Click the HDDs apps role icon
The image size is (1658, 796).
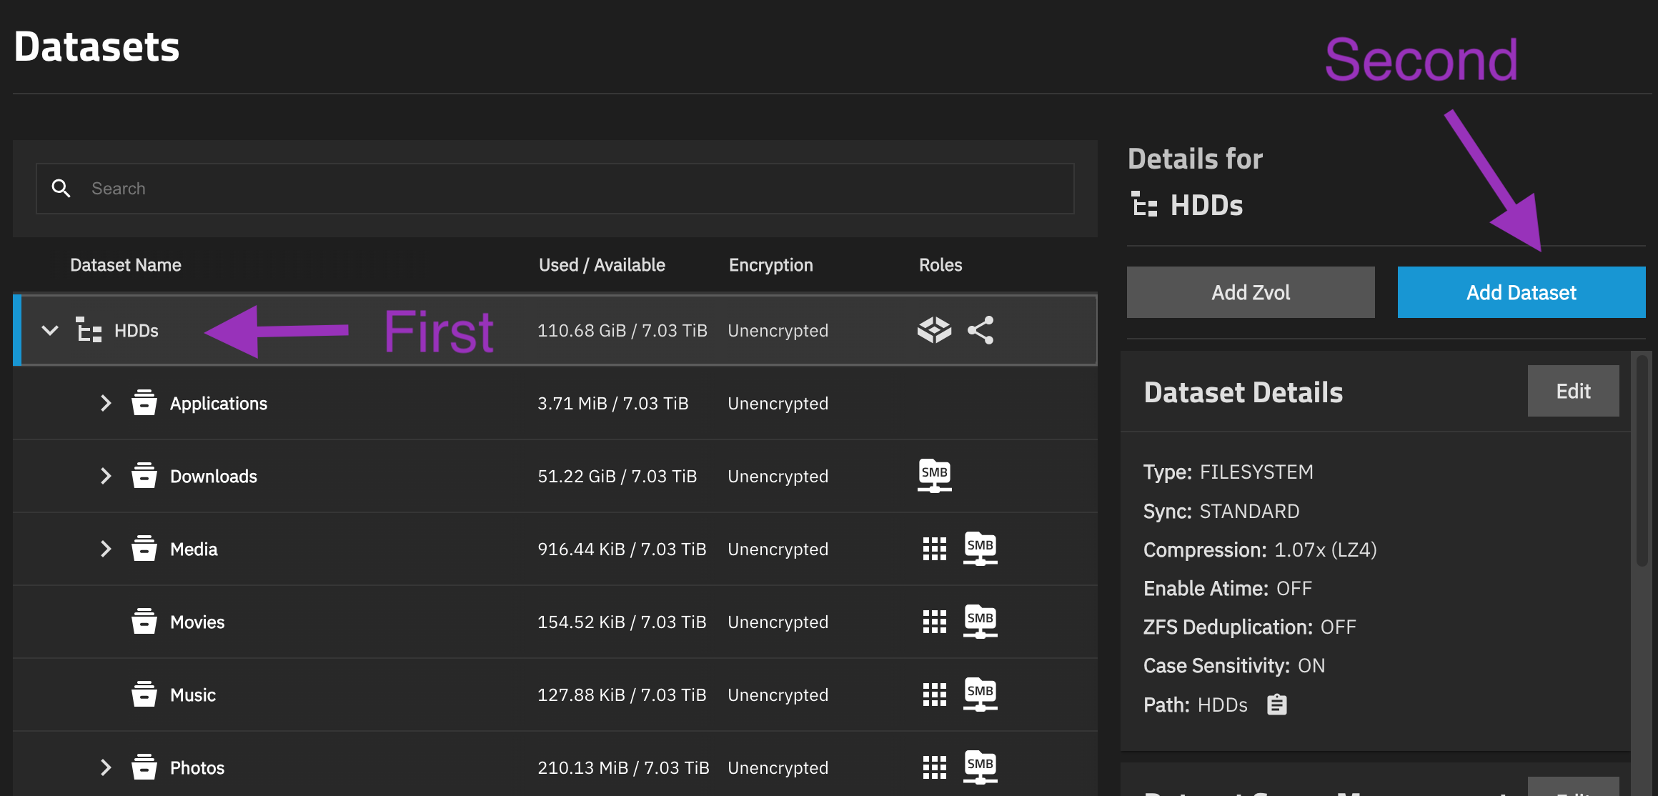point(934,330)
